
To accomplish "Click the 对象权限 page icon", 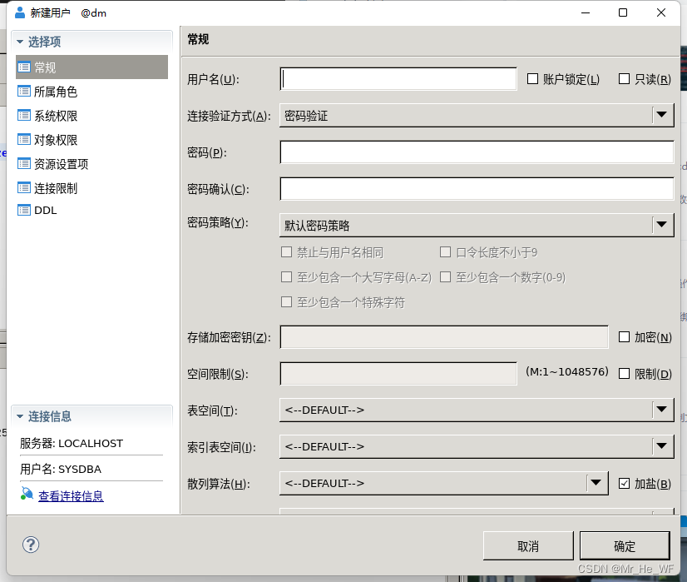I will (24, 140).
